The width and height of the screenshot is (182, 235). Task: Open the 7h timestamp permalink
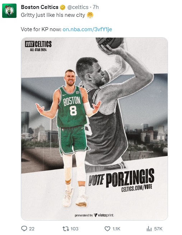(95, 7)
